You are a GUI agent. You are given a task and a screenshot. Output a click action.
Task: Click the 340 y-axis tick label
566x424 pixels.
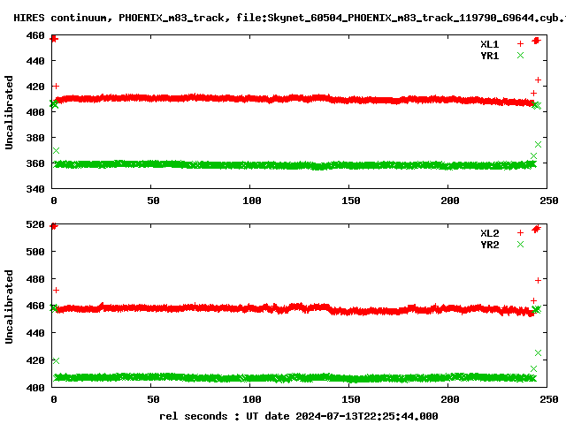(x=35, y=189)
